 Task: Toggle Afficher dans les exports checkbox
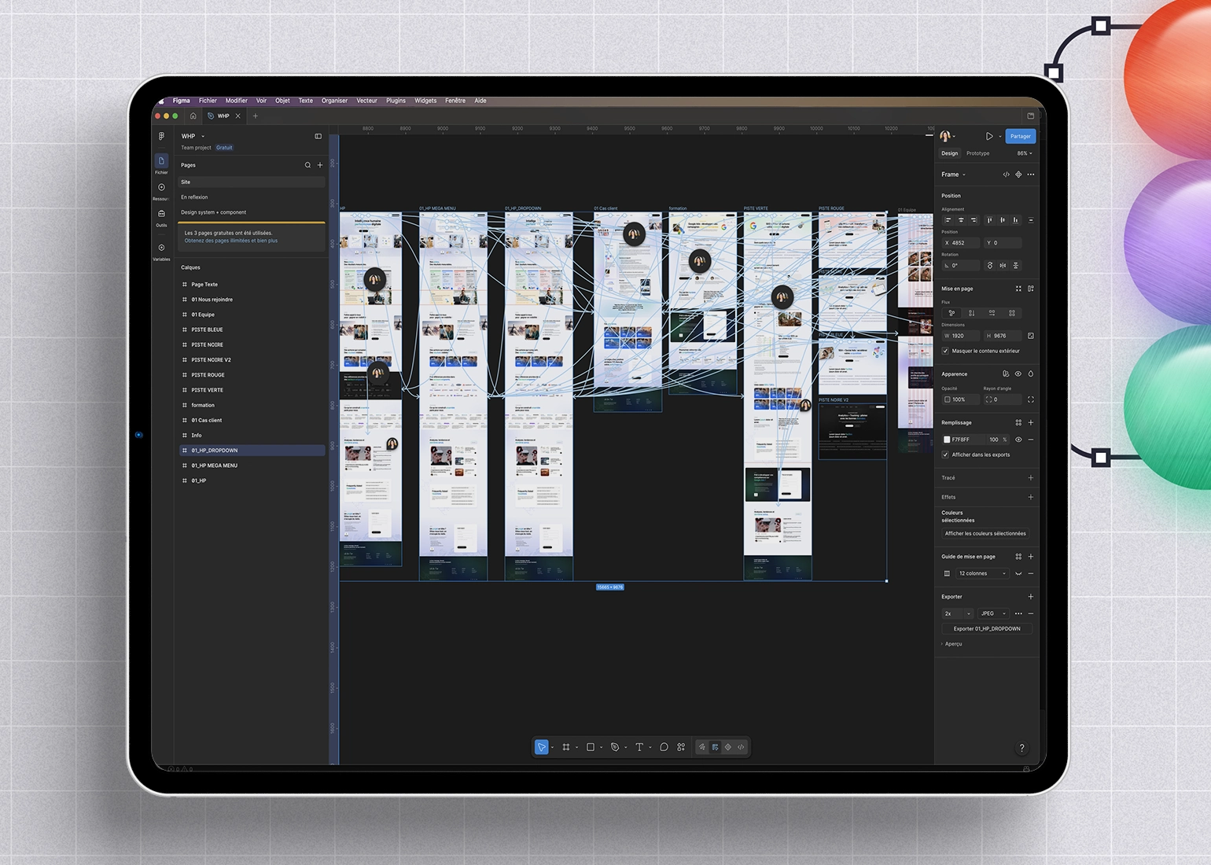pos(945,455)
